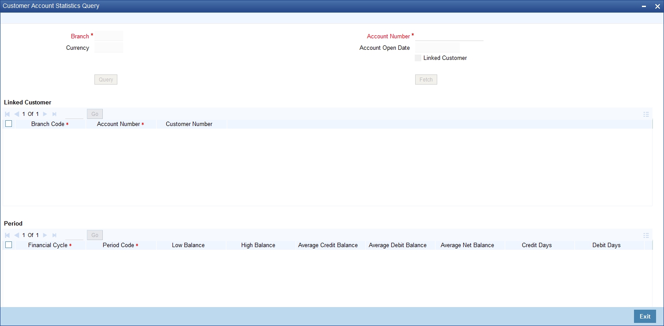Viewport: 664px width, 326px height.
Task: Click the Query button
Action: pyautogui.click(x=106, y=80)
